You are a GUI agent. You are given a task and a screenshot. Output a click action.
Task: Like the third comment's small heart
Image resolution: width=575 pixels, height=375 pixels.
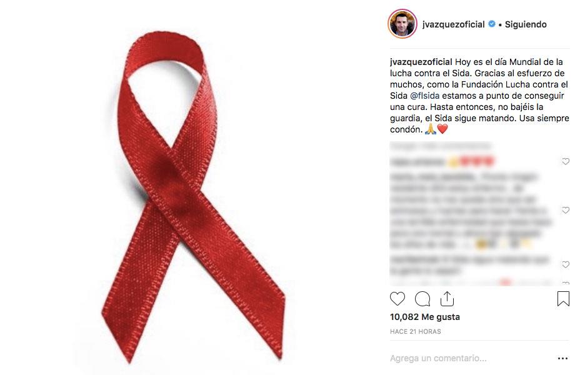click(x=566, y=264)
